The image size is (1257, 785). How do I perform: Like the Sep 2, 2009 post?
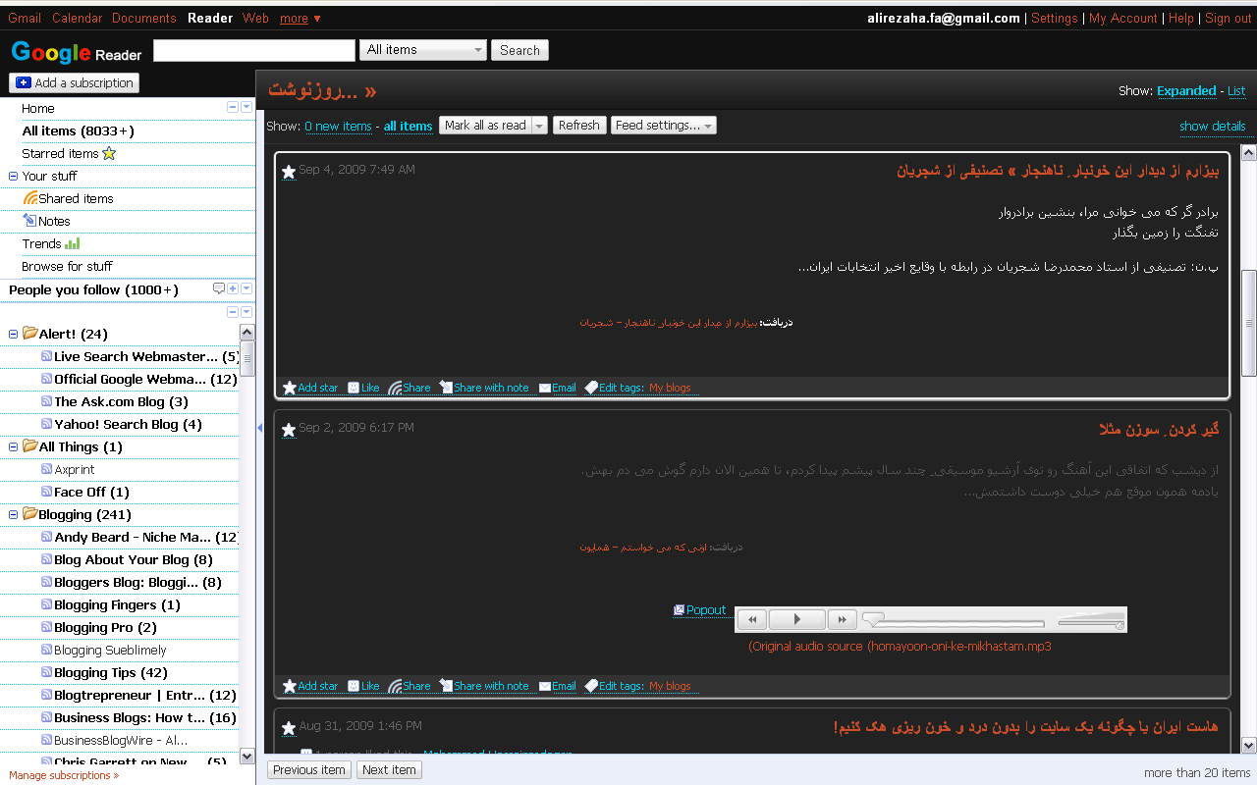[x=363, y=686]
